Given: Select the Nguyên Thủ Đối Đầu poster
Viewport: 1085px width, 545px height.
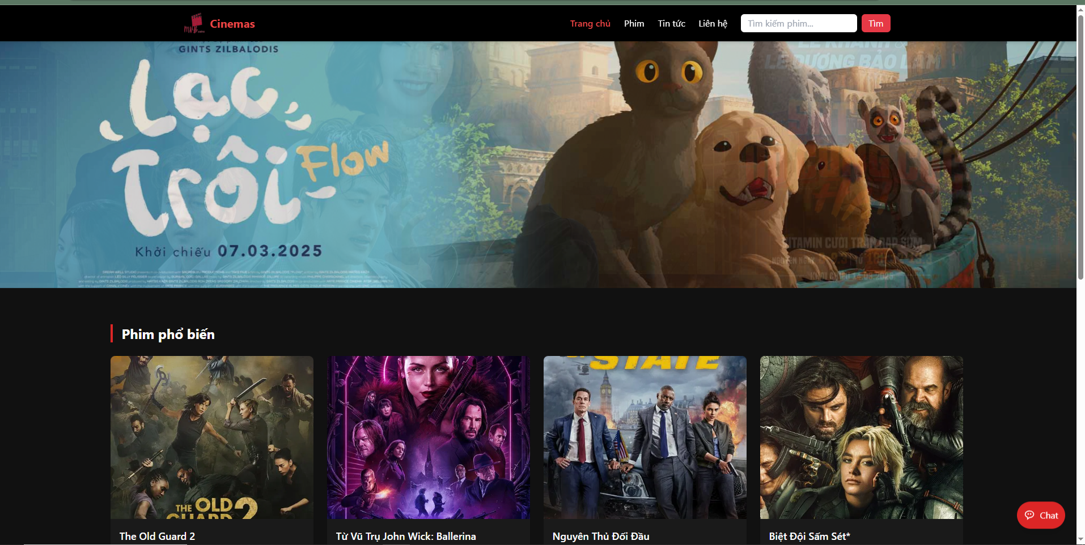Looking at the screenshot, I should click(x=645, y=437).
